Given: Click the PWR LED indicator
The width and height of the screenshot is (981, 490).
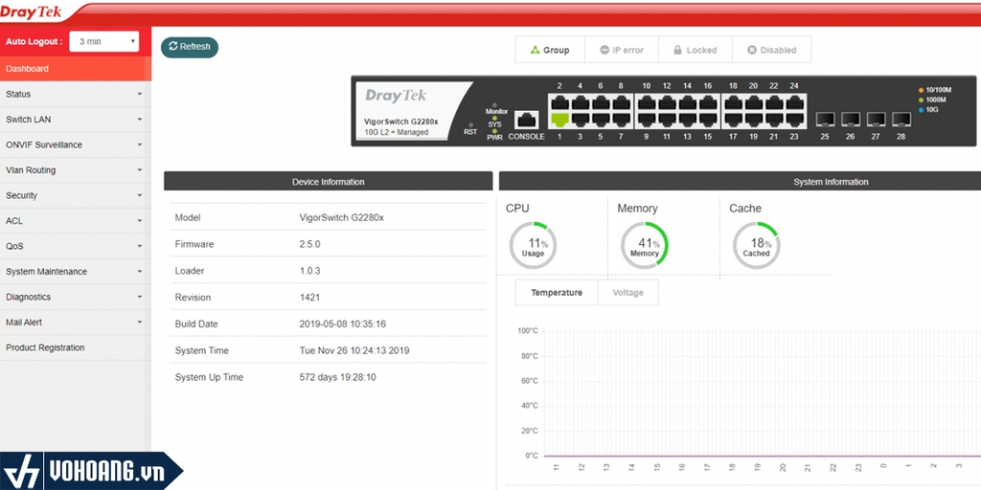Looking at the screenshot, I should 494,130.
